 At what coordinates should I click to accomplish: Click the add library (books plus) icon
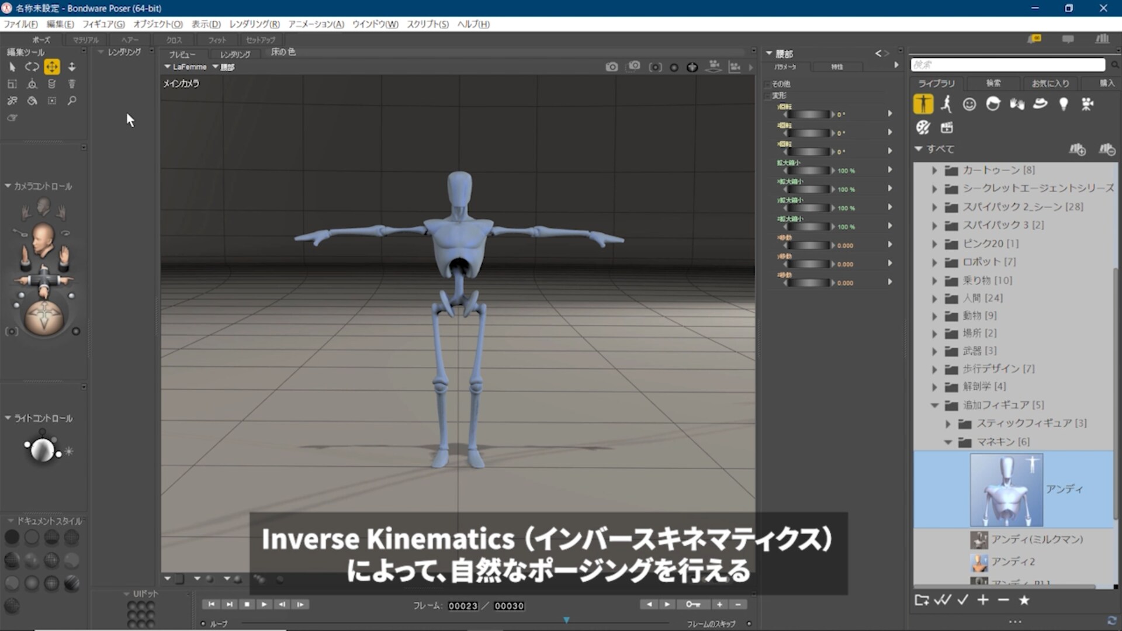[x=1077, y=150]
